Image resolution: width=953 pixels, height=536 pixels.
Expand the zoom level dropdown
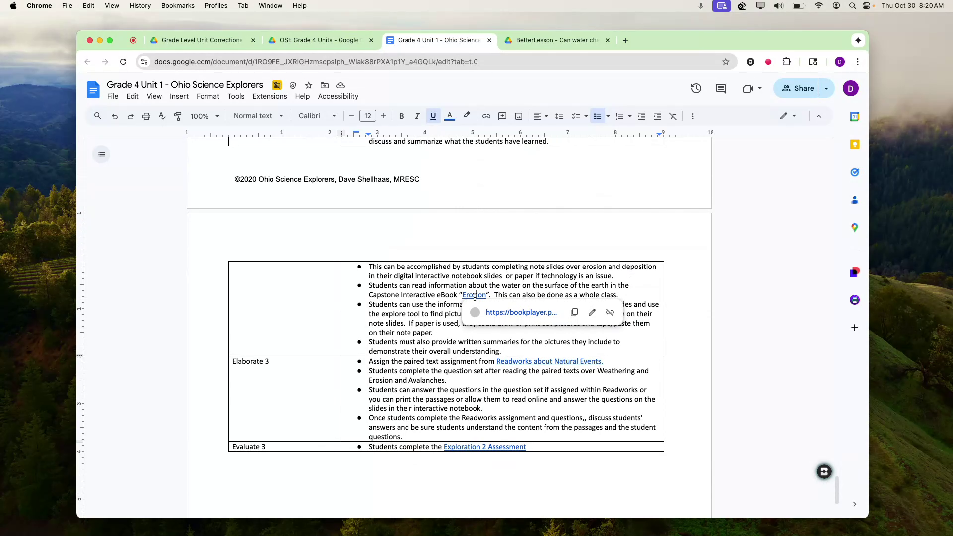(x=204, y=116)
